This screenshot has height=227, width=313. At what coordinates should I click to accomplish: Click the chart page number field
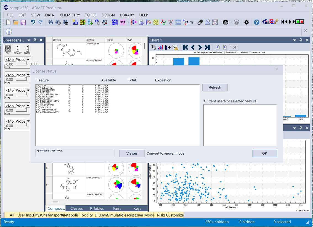click(x=233, y=47)
